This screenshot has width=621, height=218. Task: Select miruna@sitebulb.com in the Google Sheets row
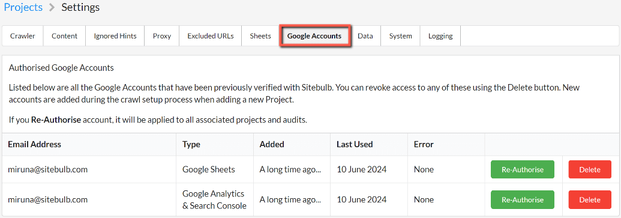tap(47, 169)
